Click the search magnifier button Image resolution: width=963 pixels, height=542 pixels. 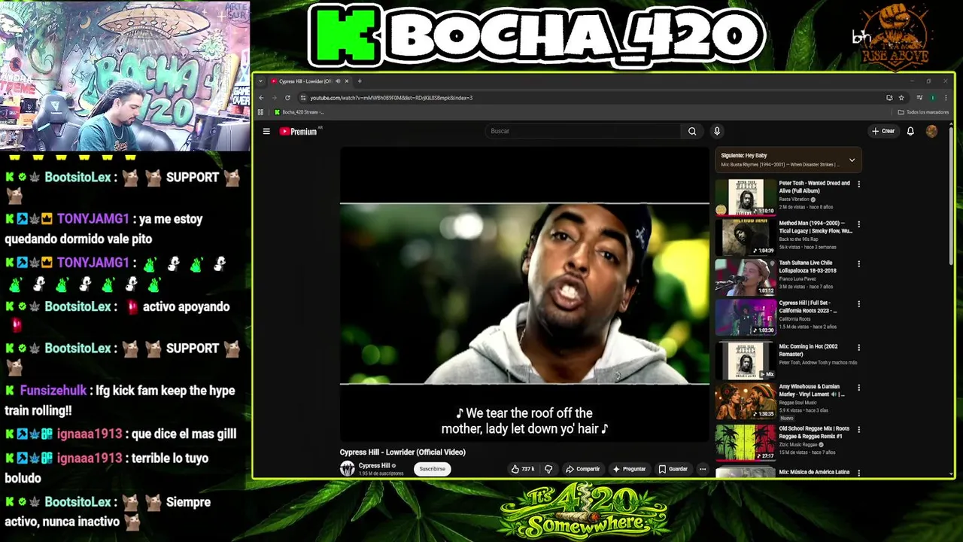coord(692,131)
